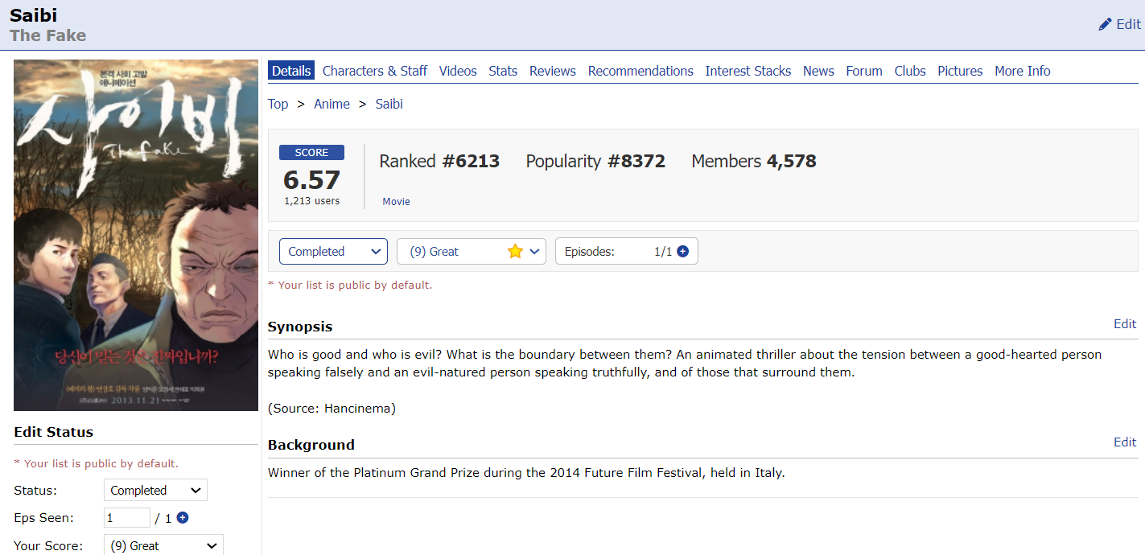Open the Reviews tab
1145x555 pixels.
pyautogui.click(x=553, y=71)
